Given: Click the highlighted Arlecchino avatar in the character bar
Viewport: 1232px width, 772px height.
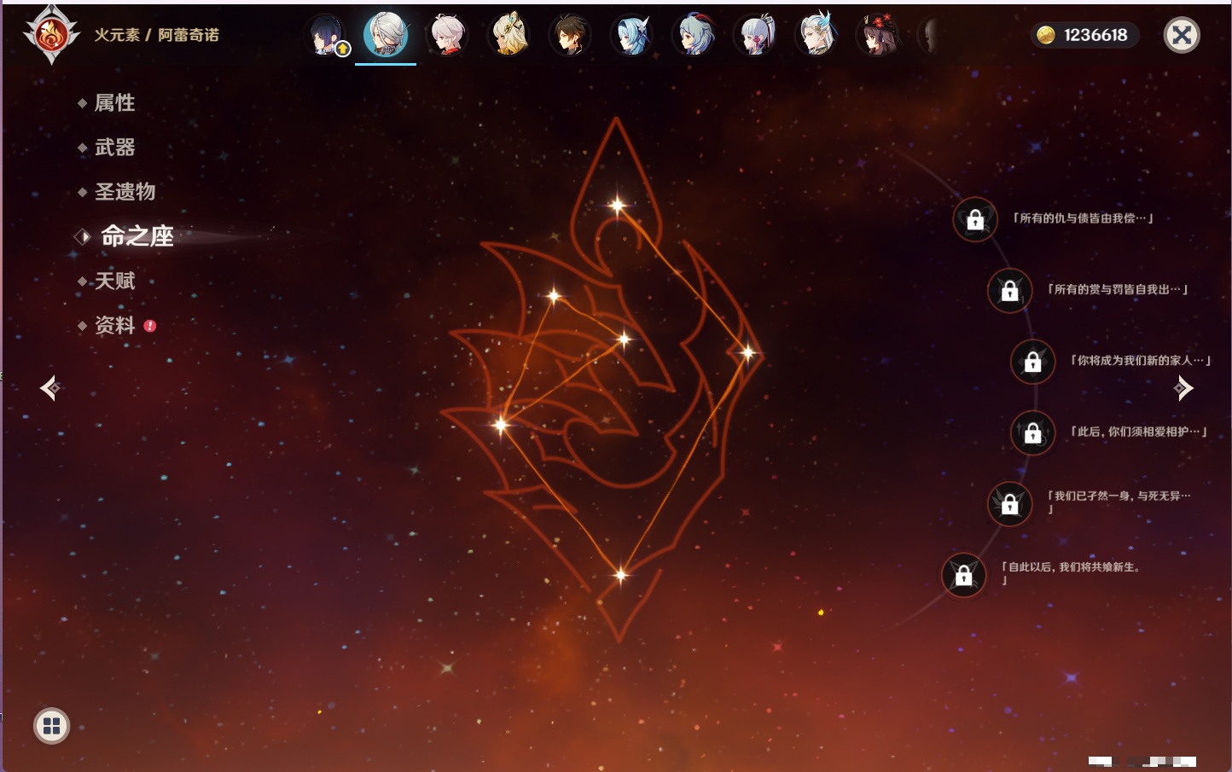Looking at the screenshot, I should (386, 35).
